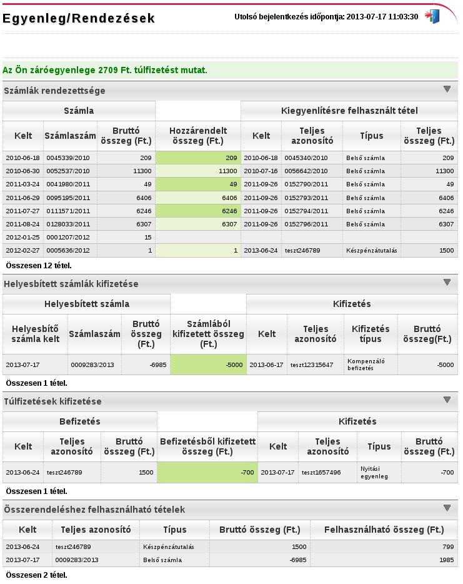Select invoice number 0041980/2011
The width and height of the screenshot is (463, 584).
coord(68,184)
